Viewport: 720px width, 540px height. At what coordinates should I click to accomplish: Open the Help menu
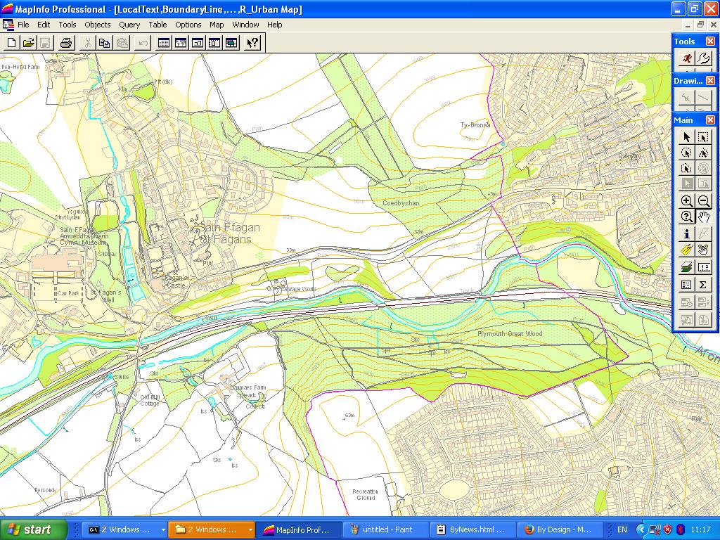(x=275, y=25)
